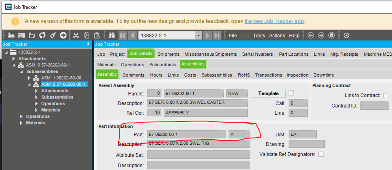
Task: Open the Tools menu
Action: click(x=259, y=36)
